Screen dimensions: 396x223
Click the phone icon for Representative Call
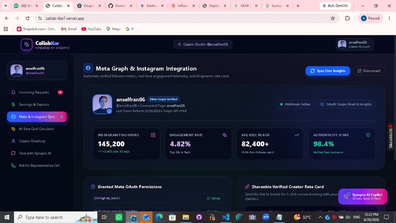[x=13, y=165]
